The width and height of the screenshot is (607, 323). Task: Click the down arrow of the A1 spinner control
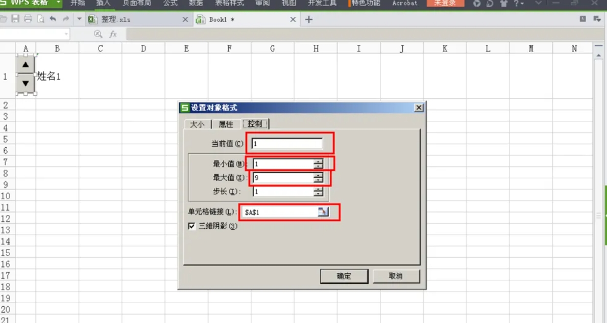point(25,82)
